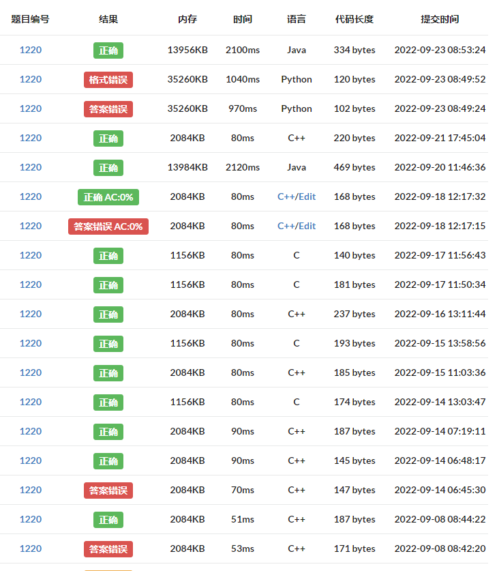This screenshot has height=571, width=497.
Task: Click 答案错误 badge for 171 bytes submission
Action: tap(108, 549)
